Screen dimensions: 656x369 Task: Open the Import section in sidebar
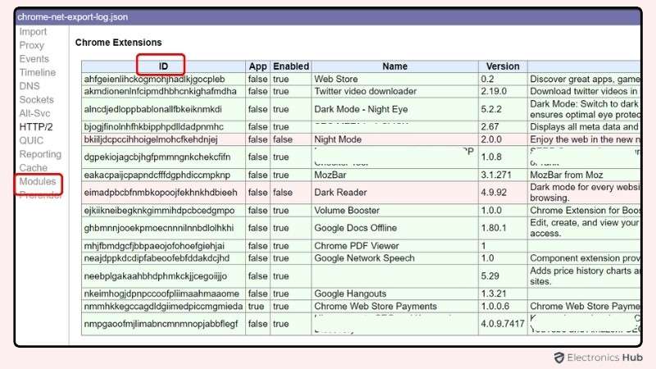[x=33, y=32]
